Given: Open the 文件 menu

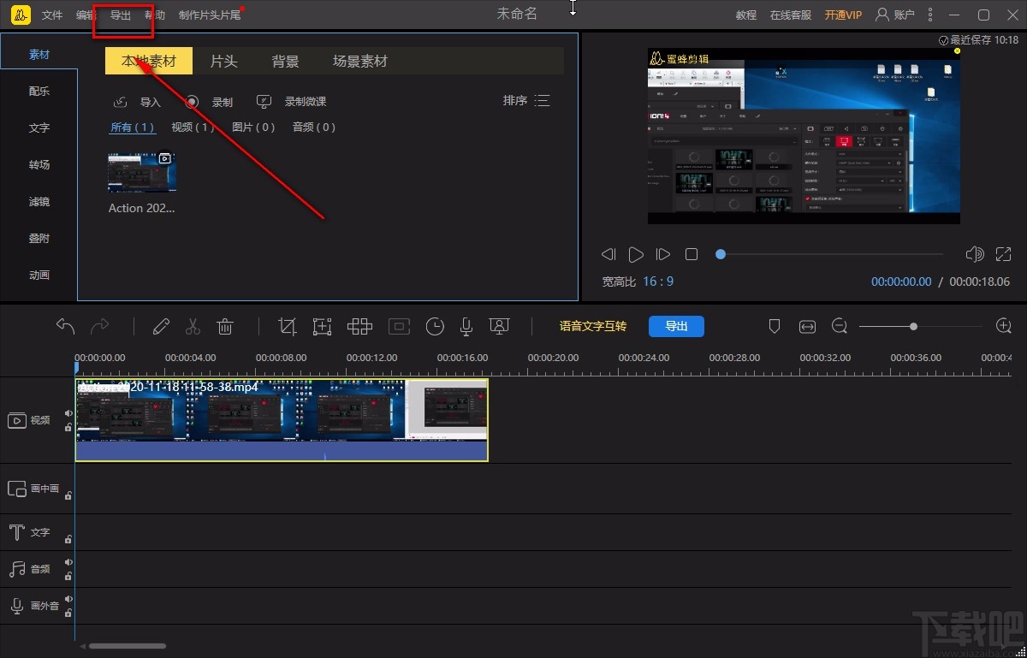Looking at the screenshot, I should click(x=52, y=15).
